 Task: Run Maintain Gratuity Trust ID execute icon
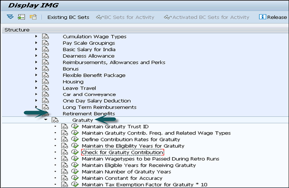(75, 126)
